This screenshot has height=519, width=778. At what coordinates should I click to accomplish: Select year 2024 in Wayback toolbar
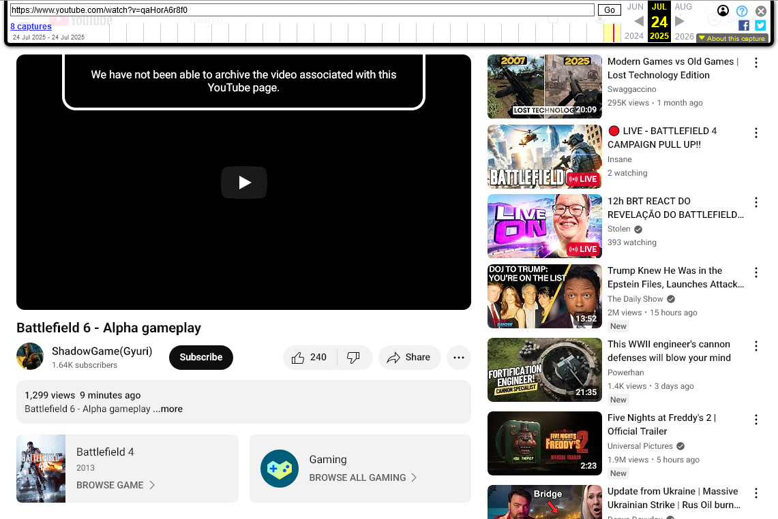tap(633, 36)
